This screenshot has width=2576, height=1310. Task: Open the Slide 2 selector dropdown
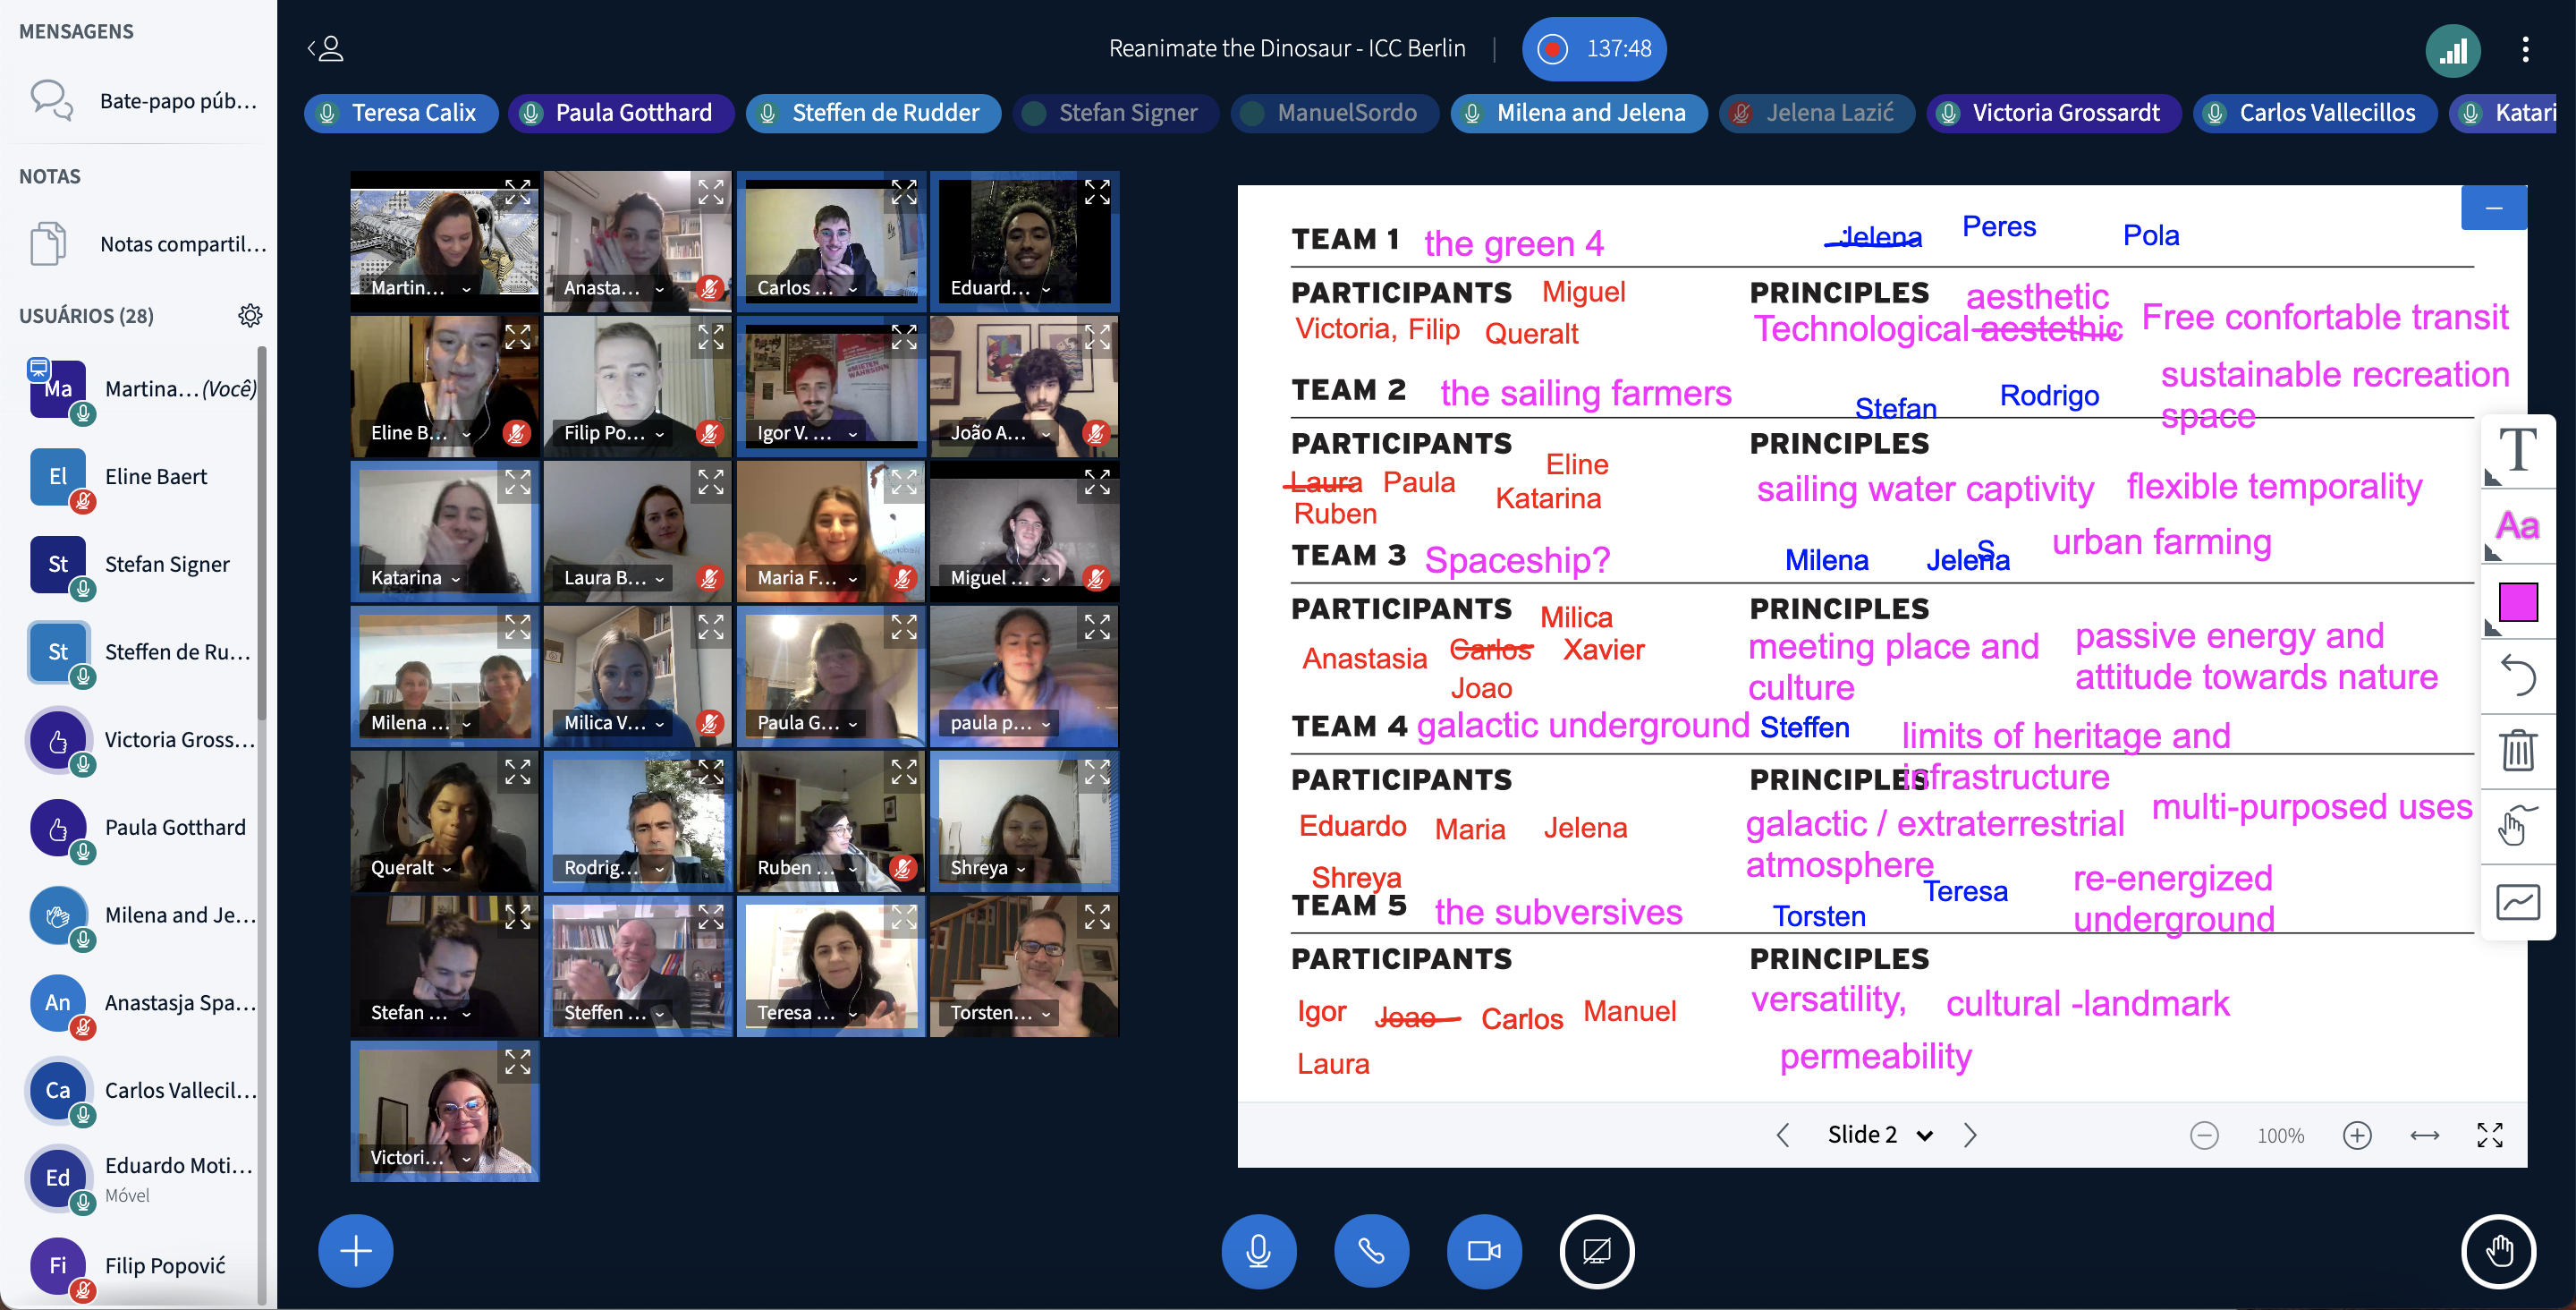point(1877,1135)
